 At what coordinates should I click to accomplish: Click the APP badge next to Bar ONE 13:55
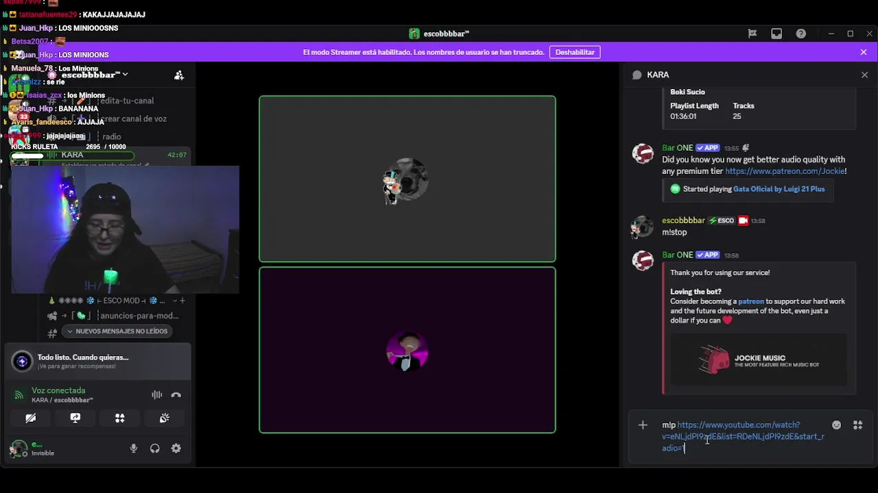pos(707,148)
